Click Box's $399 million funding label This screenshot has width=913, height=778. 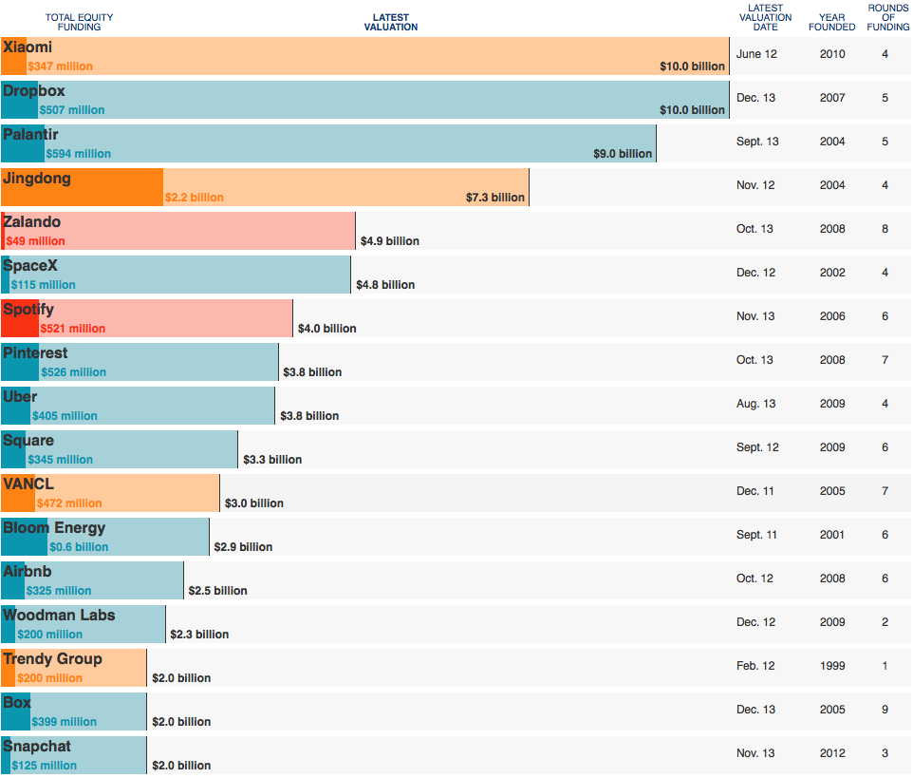point(64,722)
